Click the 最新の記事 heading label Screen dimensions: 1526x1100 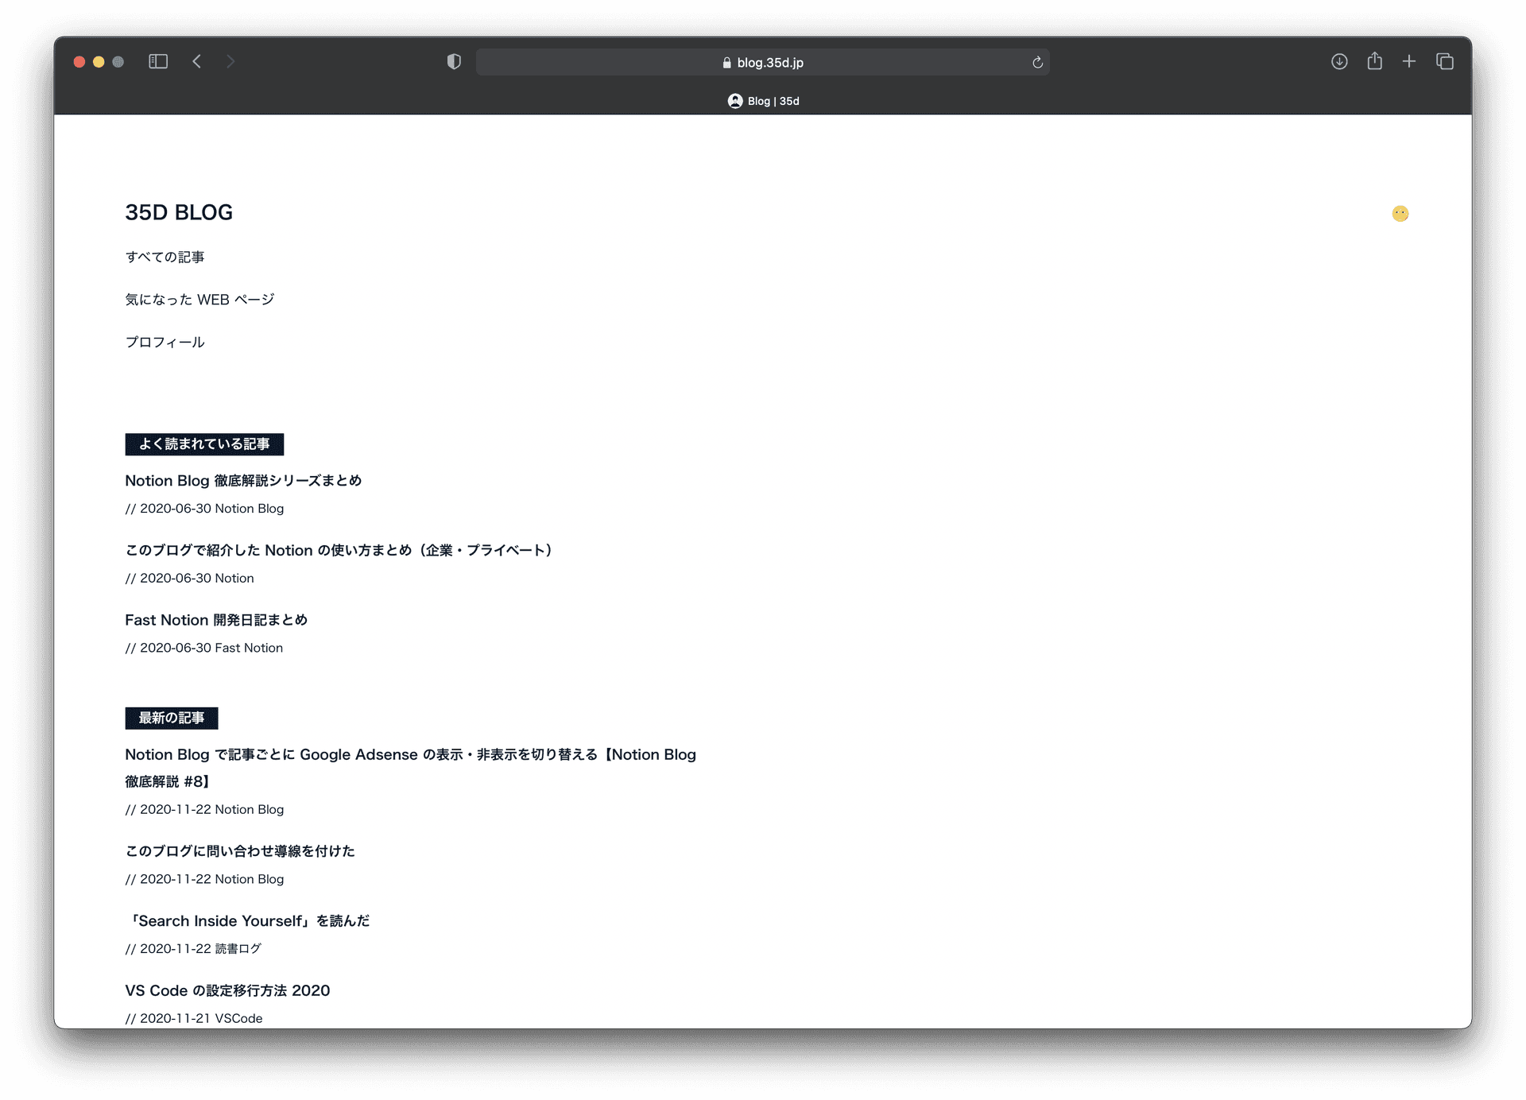(172, 718)
